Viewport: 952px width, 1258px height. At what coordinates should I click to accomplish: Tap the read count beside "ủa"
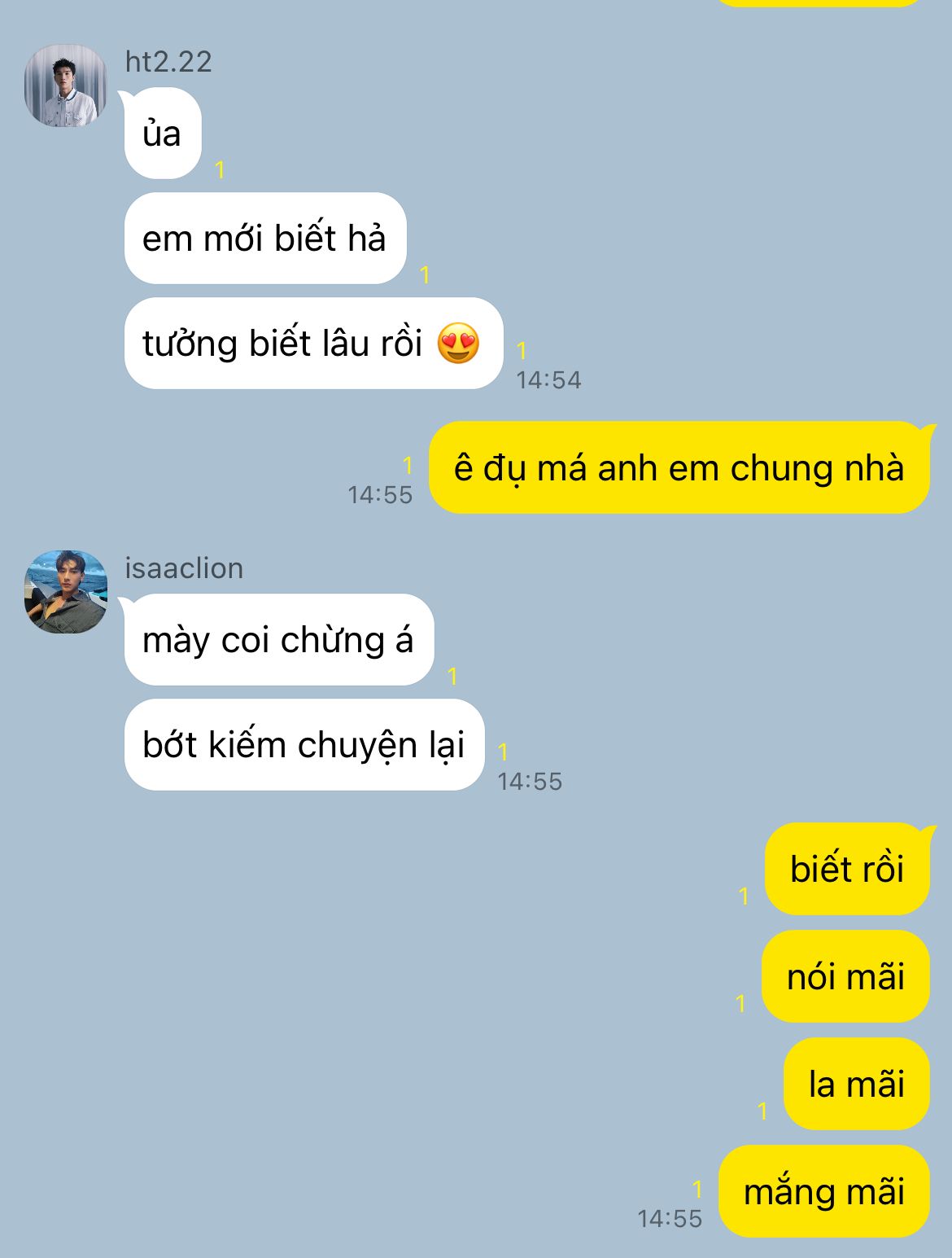click(220, 169)
